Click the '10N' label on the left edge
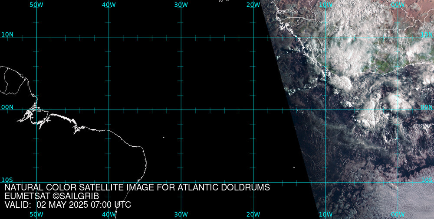Image resolution: width=434 pixels, height=219 pixels. [7, 35]
